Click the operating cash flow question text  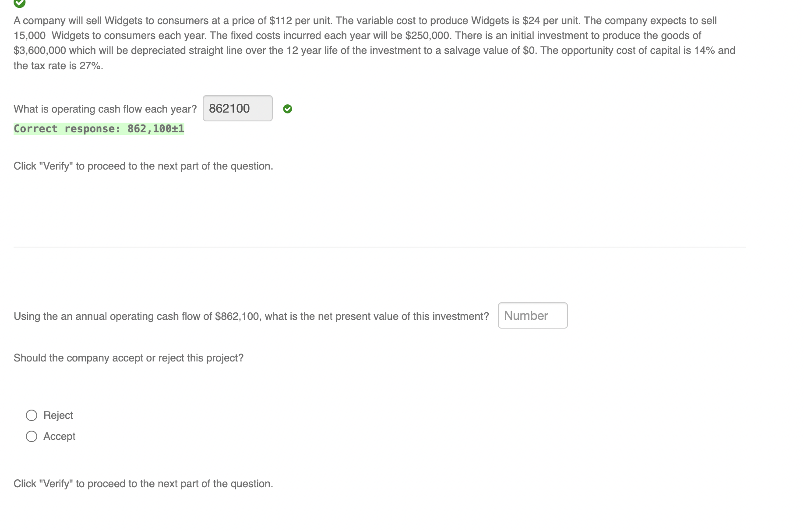(105, 109)
